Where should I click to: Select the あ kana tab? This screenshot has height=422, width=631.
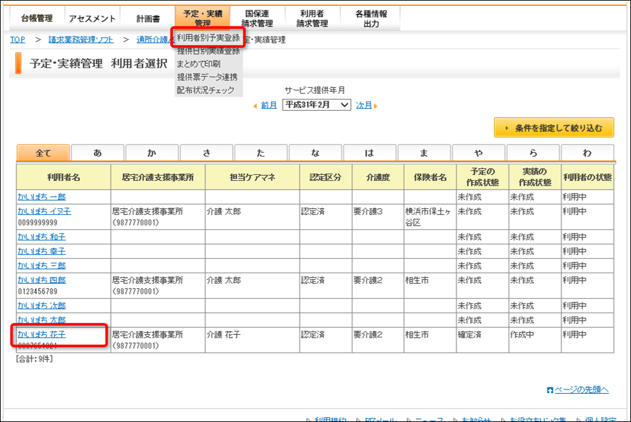pos(97,153)
